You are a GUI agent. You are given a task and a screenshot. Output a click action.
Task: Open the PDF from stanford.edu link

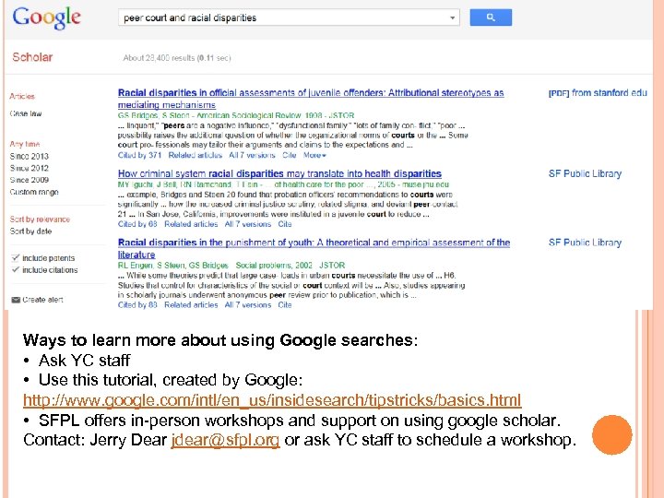click(598, 93)
